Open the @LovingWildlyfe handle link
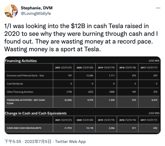The height and width of the screenshot is (146, 165). point(36,13)
